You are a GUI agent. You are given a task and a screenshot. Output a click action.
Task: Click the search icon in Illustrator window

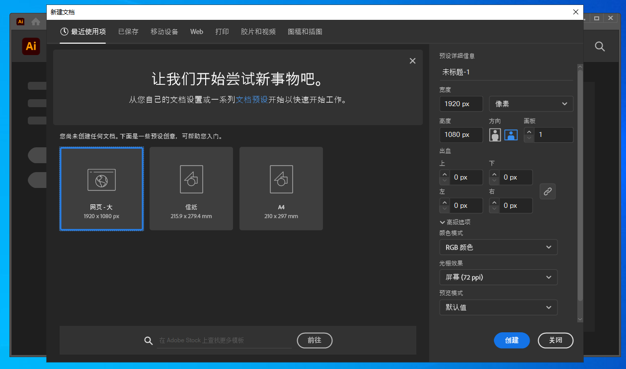[x=600, y=47]
